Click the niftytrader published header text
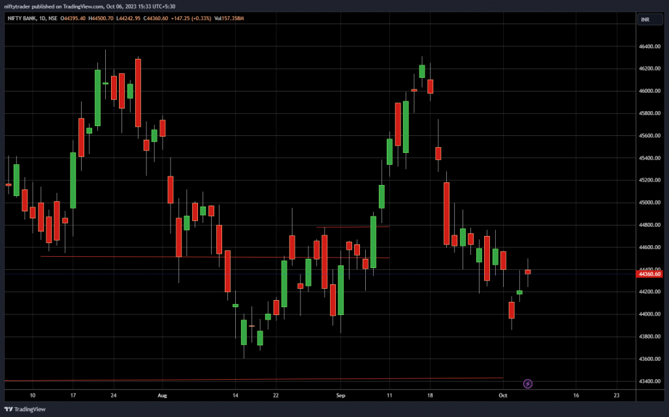669x417 pixels. (90, 7)
